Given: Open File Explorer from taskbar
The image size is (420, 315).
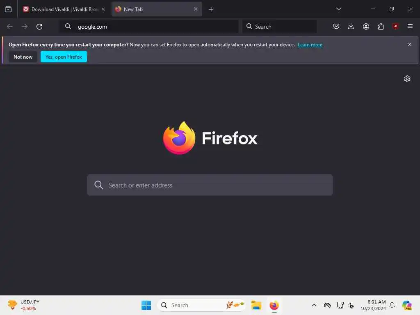Looking at the screenshot, I should 256,305.
